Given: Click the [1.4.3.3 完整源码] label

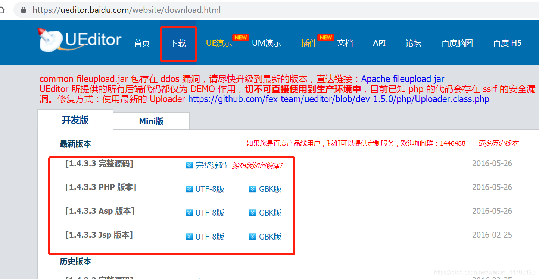Looking at the screenshot, I should pyautogui.click(x=99, y=164).
